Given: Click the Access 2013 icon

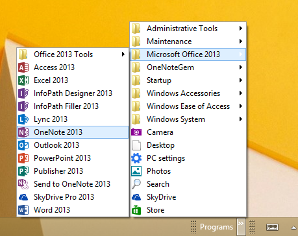Looking at the screenshot, I should click(23, 67).
